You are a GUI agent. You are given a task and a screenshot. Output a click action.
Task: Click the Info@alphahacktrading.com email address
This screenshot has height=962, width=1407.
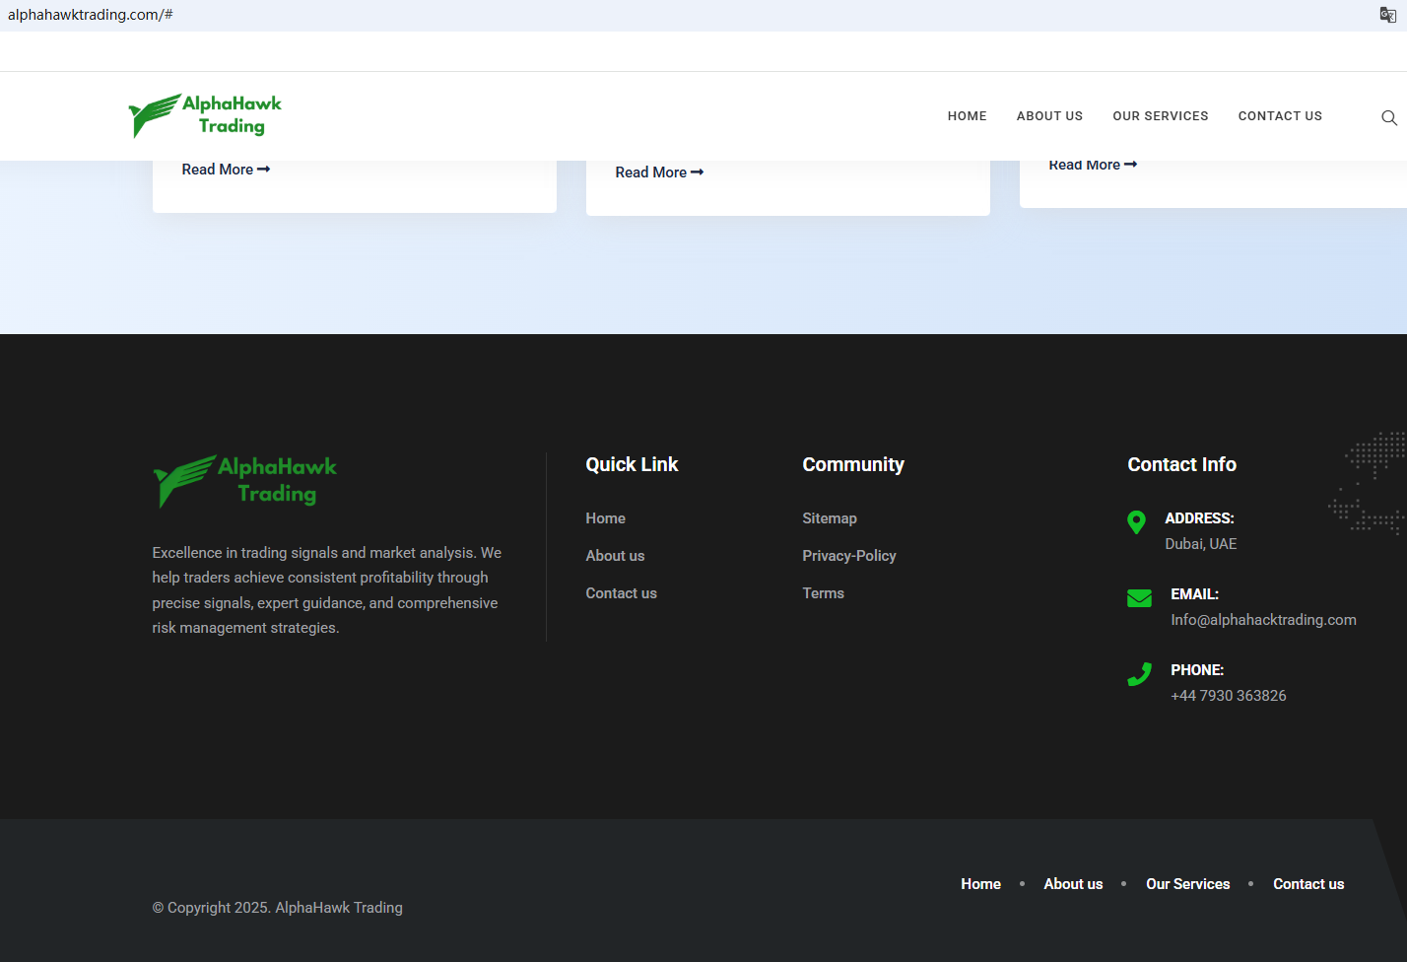click(1262, 620)
